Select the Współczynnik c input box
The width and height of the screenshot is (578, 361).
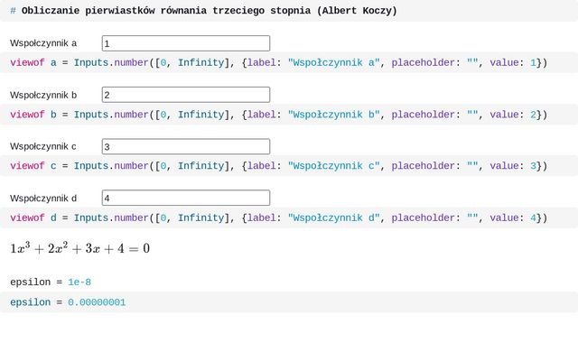coord(185,146)
